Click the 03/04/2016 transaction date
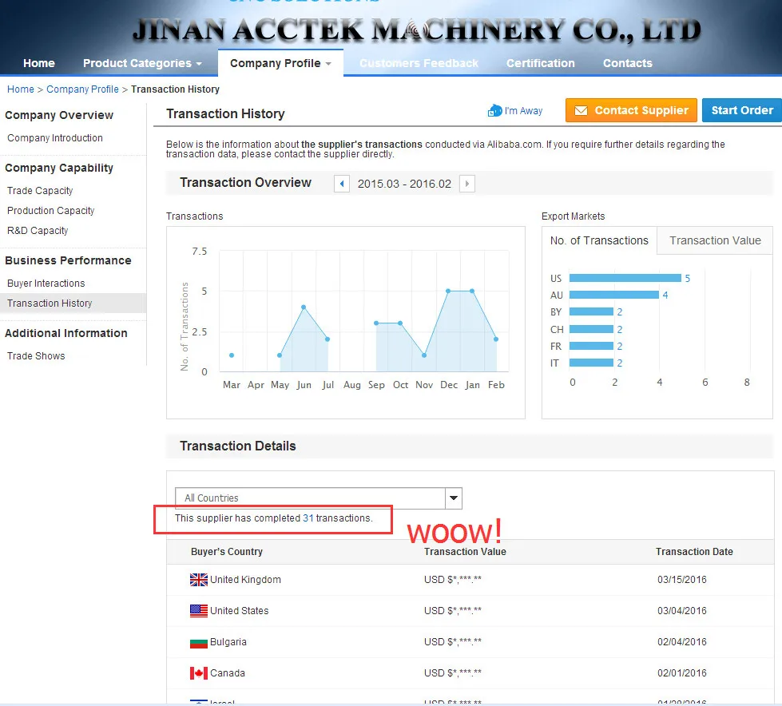Screen dimensions: 782x706 (x=682, y=611)
